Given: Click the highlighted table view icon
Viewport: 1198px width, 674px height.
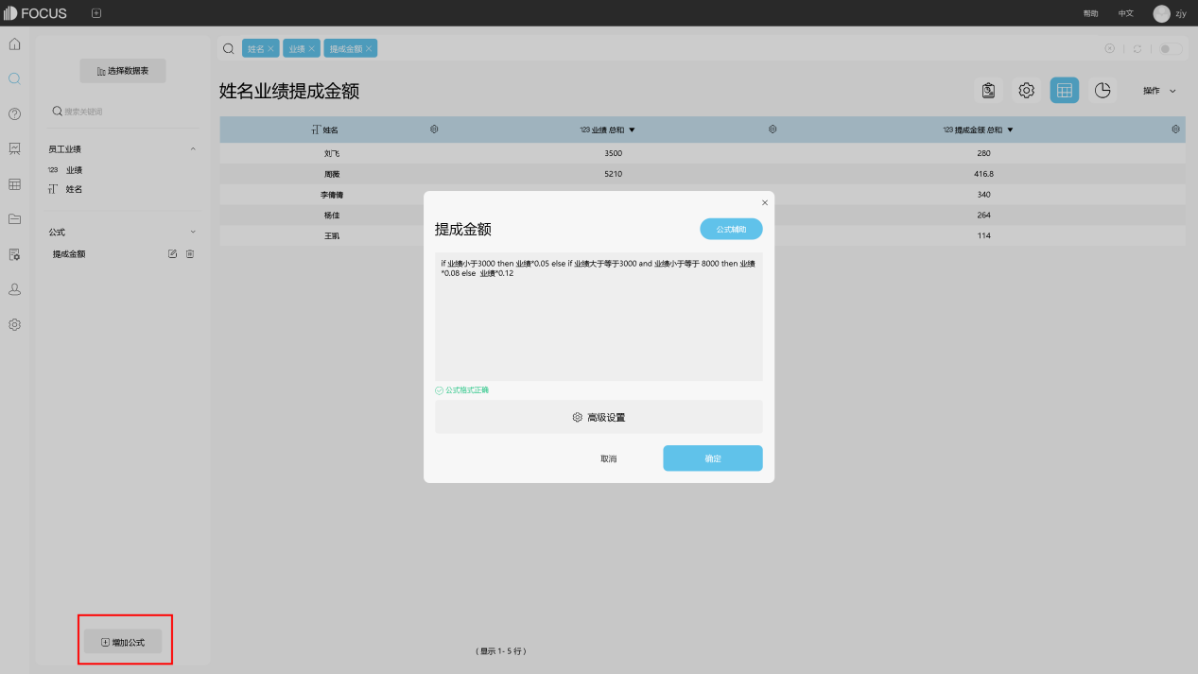Looking at the screenshot, I should 1064,90.
